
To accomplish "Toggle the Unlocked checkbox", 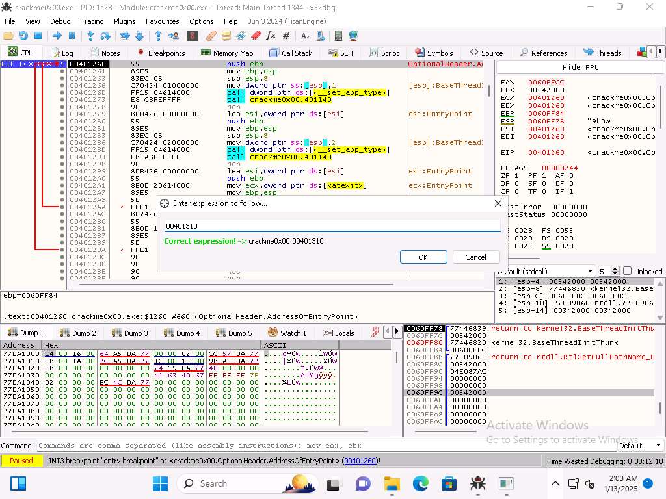I will pyautogui.click(x=627, y=271).
